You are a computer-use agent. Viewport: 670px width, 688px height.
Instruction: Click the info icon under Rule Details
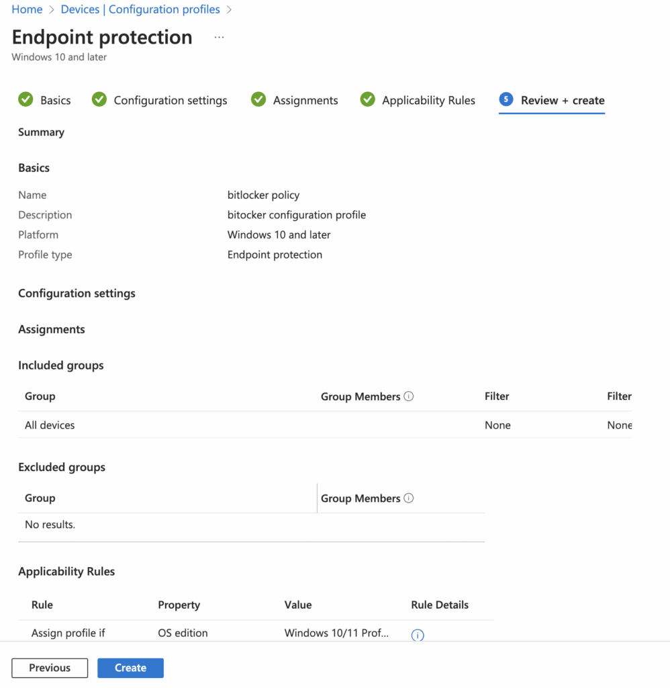418,635
